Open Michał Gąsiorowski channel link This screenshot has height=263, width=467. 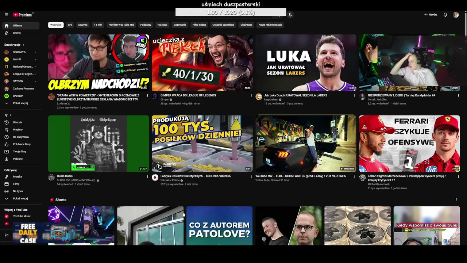379,184
